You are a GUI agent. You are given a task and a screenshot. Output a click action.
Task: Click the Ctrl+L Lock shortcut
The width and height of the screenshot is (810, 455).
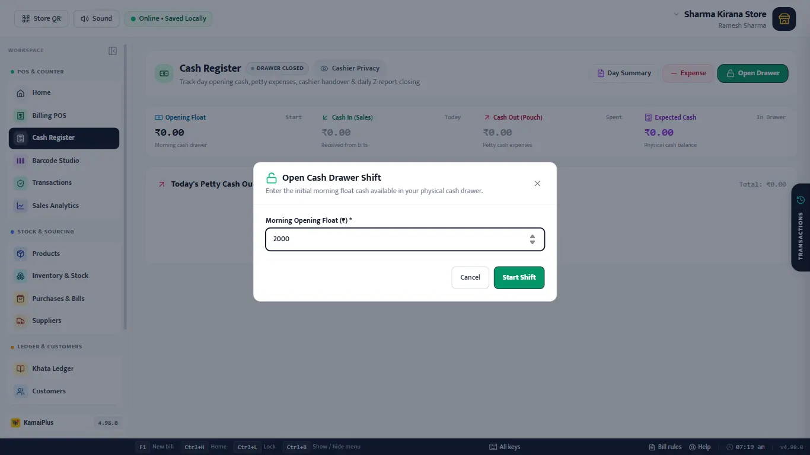coord(254,447)
